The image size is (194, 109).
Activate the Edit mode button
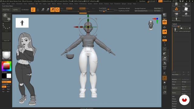33,10
